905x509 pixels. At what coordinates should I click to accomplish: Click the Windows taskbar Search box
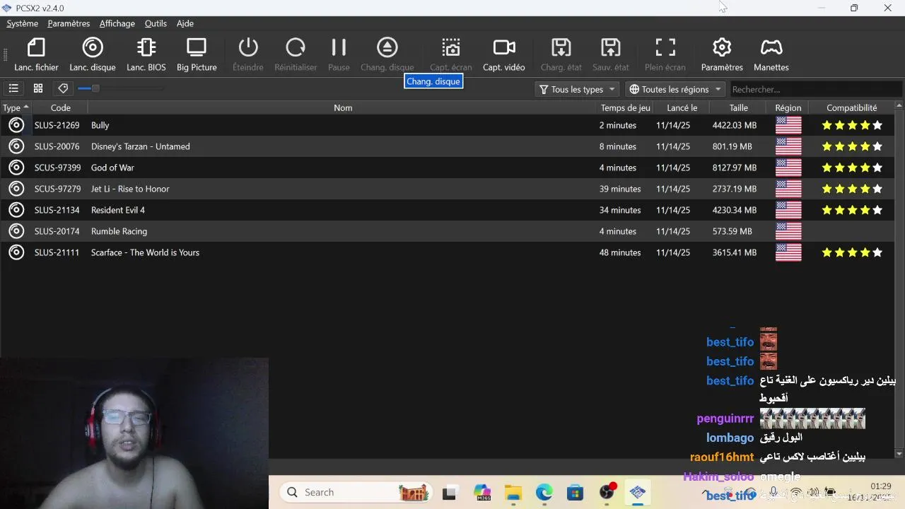click(355, 493)
